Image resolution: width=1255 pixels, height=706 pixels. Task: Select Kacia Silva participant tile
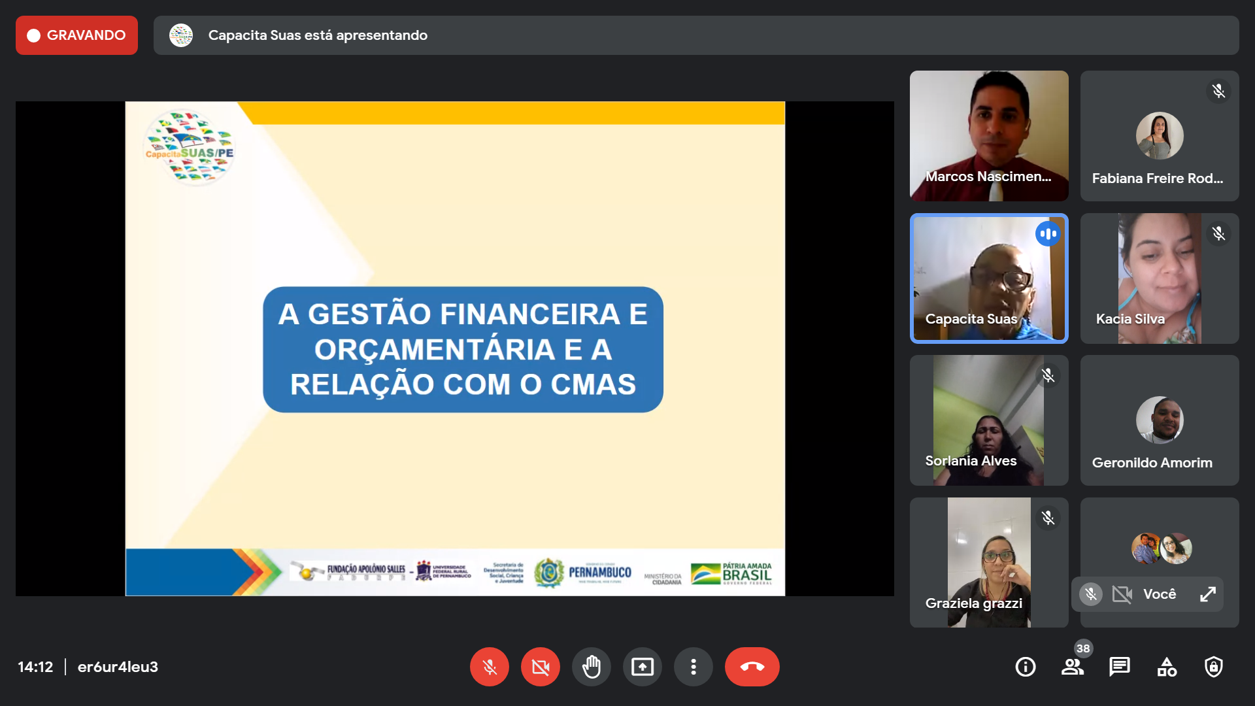pyautogui.click(x=1159, y=278)
